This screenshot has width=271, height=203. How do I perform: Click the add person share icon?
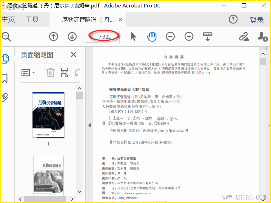(263, 37)
